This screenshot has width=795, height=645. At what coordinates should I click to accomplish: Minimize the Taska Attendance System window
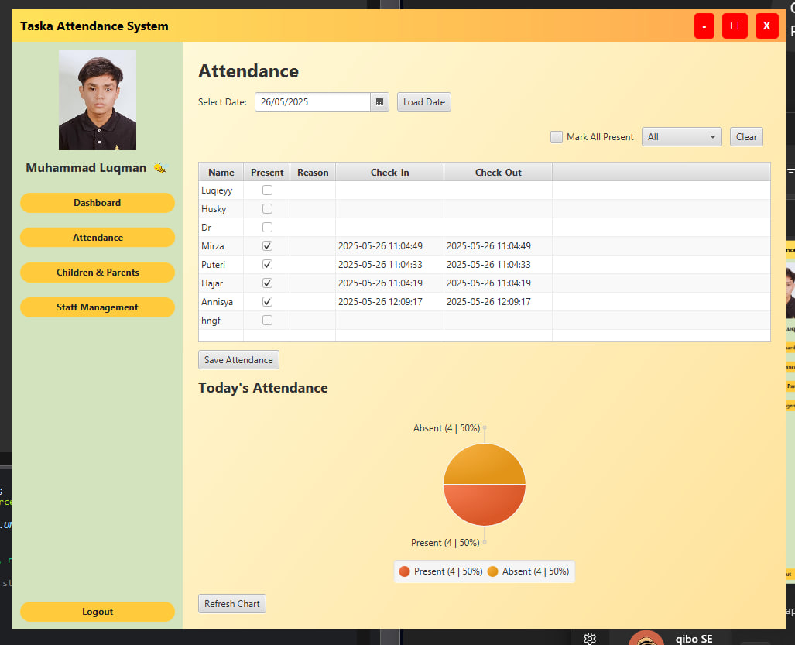[x=704, y=26]
